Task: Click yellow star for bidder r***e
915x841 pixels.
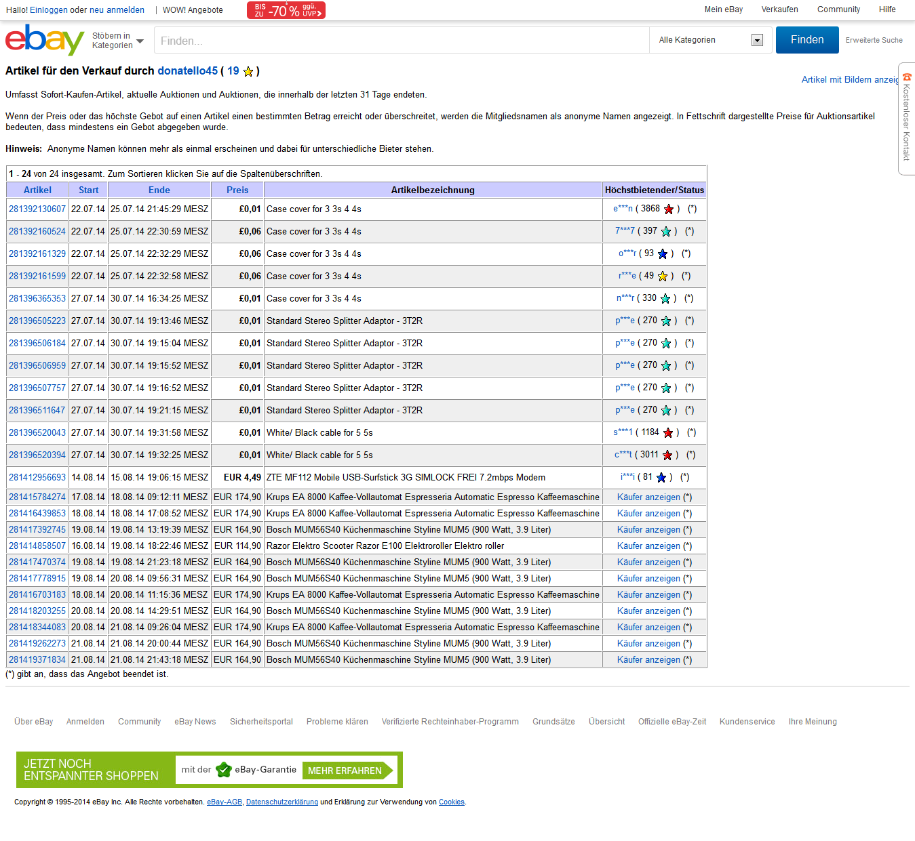Action: 663,276
